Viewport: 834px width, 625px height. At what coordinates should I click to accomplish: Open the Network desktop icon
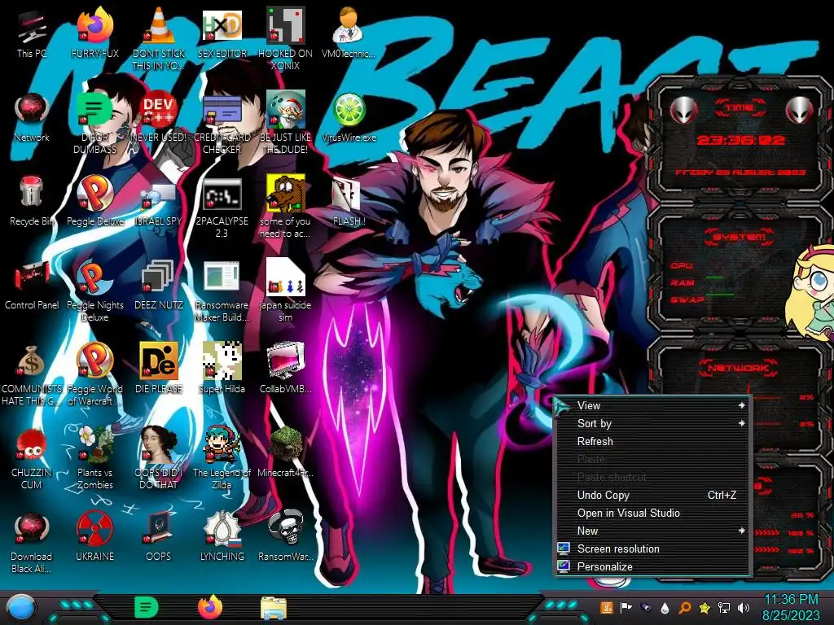(32, 117)
